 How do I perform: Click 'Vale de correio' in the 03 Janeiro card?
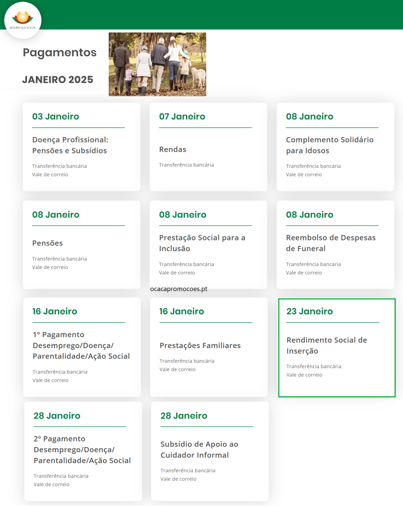50,174
